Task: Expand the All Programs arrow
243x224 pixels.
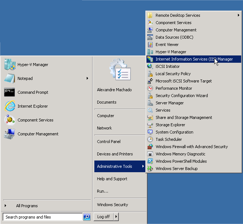Action: point(5,206)
